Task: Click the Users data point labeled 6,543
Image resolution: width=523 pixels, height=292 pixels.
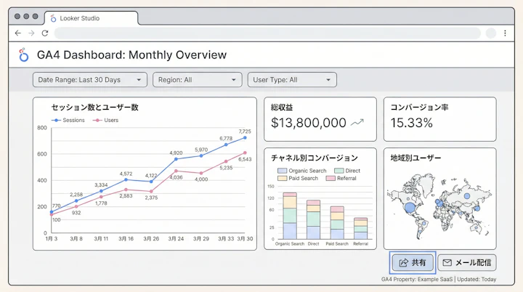Action: (x=245, y=153)
